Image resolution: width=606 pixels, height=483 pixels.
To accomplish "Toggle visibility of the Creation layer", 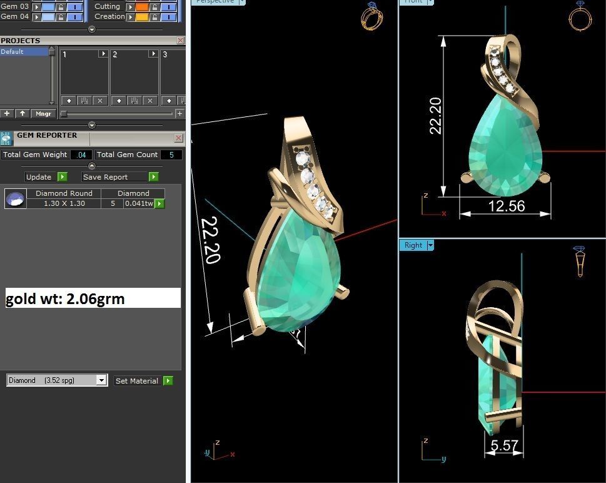I will 168,17.
